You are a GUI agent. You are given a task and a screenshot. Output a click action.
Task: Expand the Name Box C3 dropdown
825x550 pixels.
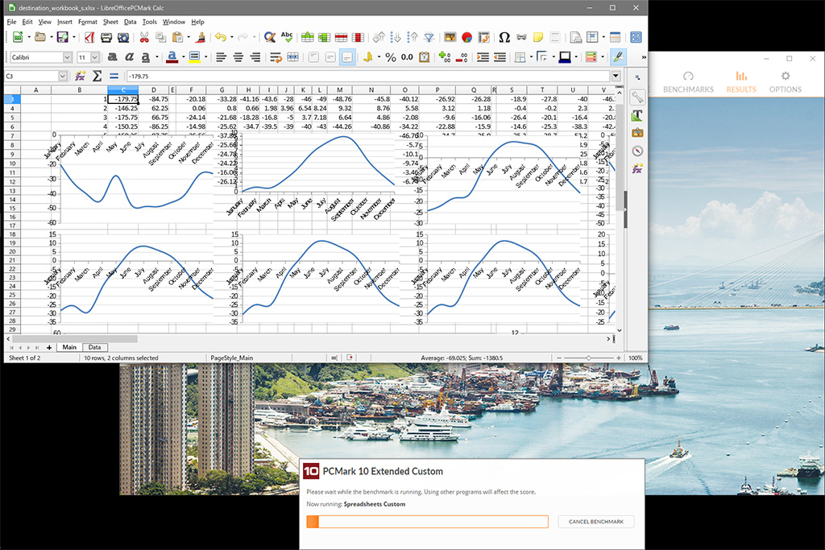tap(63, 77)
